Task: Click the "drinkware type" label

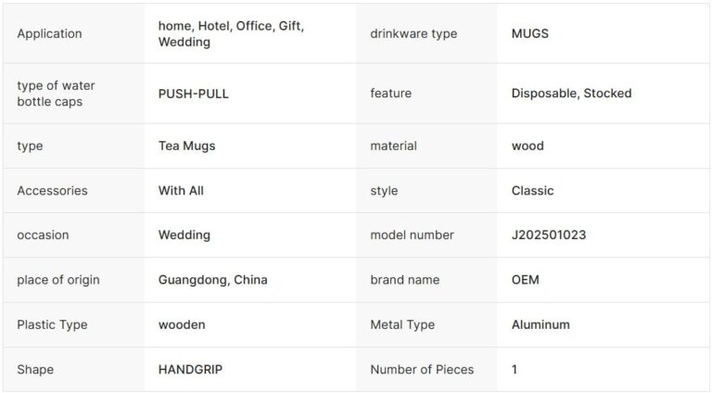Action: (x=413, y=34)
